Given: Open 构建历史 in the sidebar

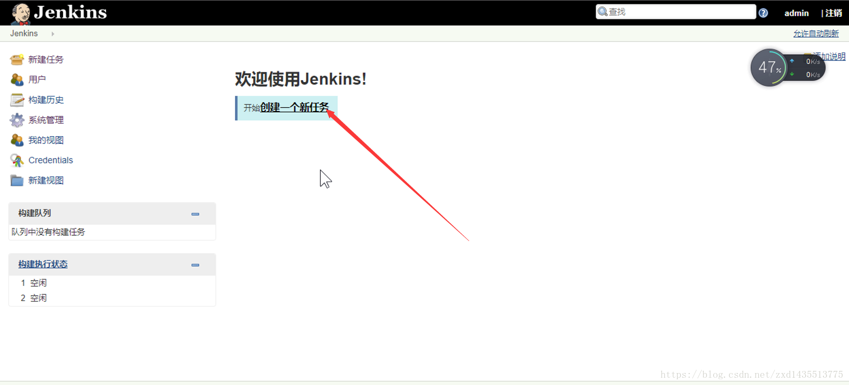Looking at the screenshot, I should [46, 100].
